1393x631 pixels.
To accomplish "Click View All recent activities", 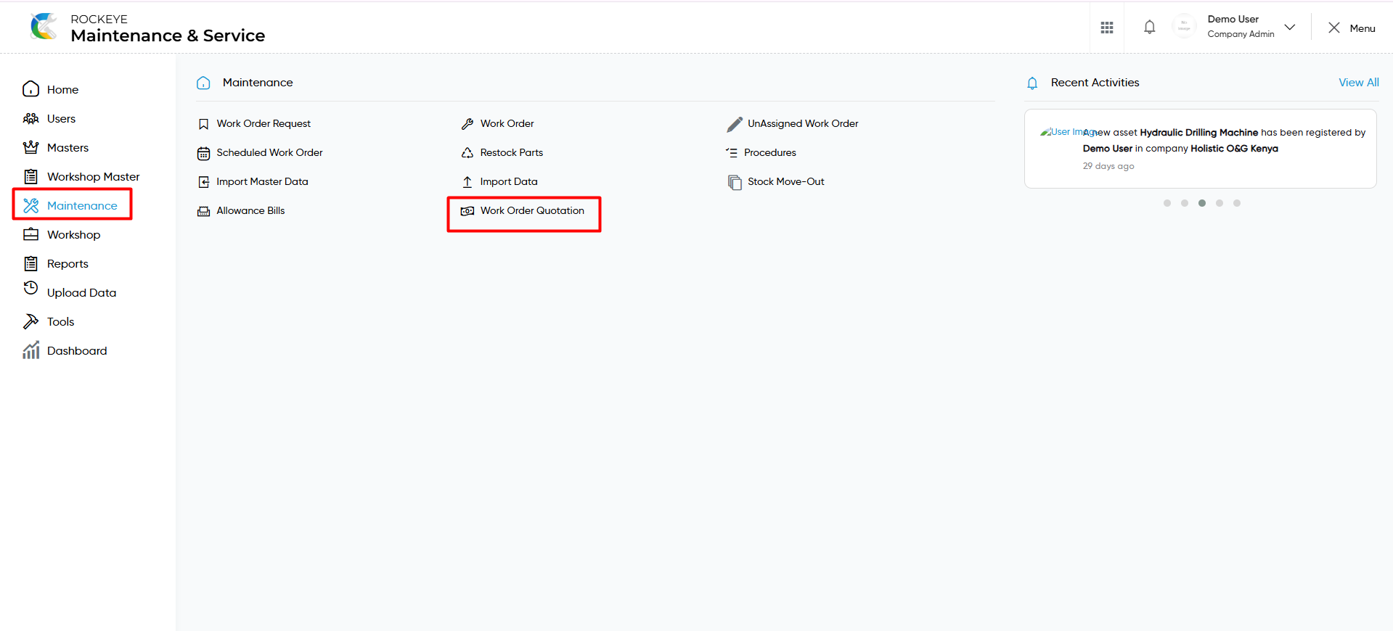I will 1359,83.
